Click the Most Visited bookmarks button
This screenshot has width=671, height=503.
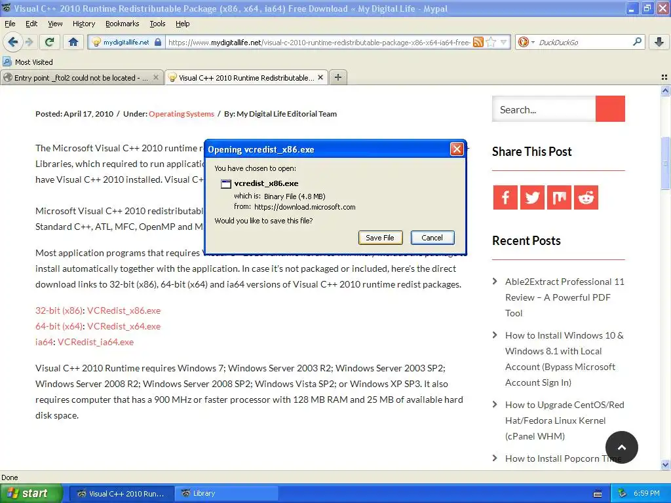28,62
